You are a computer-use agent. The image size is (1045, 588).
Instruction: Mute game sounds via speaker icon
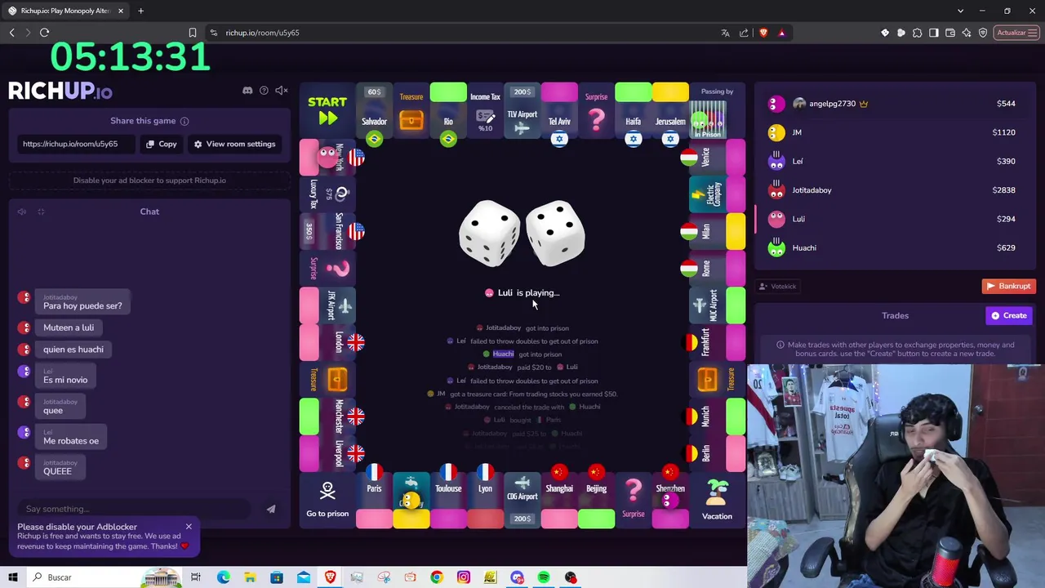pyautogui.click(x=281, y=90)
